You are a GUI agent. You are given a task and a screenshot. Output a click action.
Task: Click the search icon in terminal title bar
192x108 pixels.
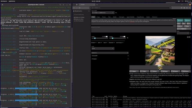(60, 5)
